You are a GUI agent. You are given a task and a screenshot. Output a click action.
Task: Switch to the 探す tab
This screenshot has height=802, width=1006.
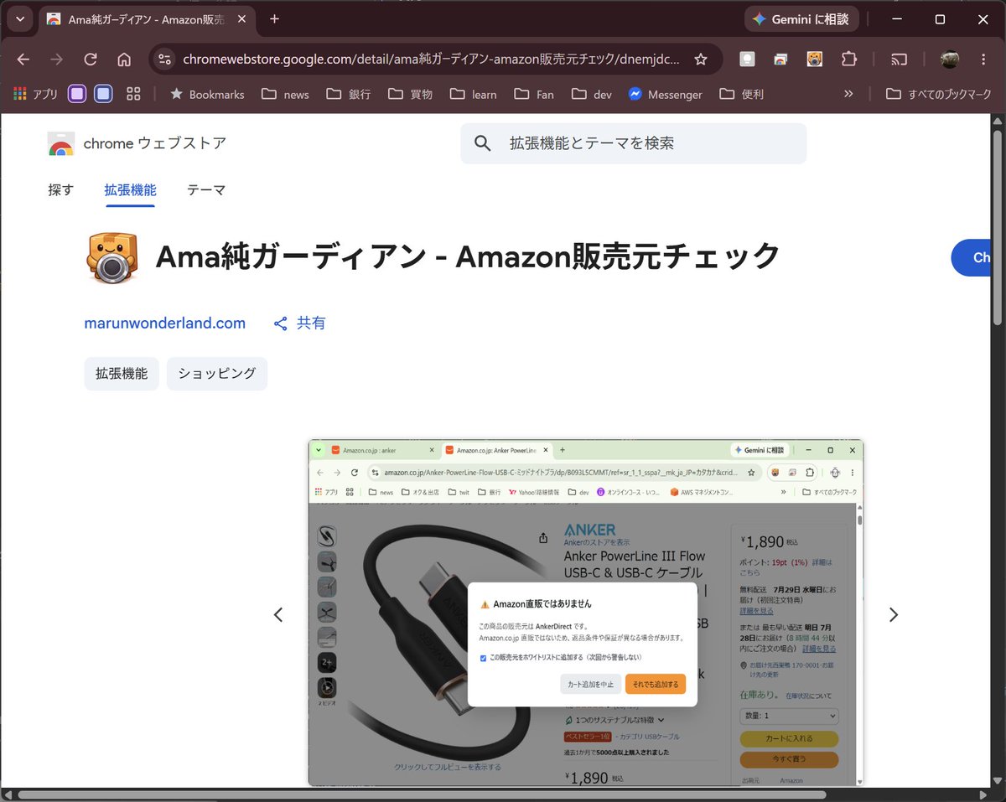[x=61, y=190]
